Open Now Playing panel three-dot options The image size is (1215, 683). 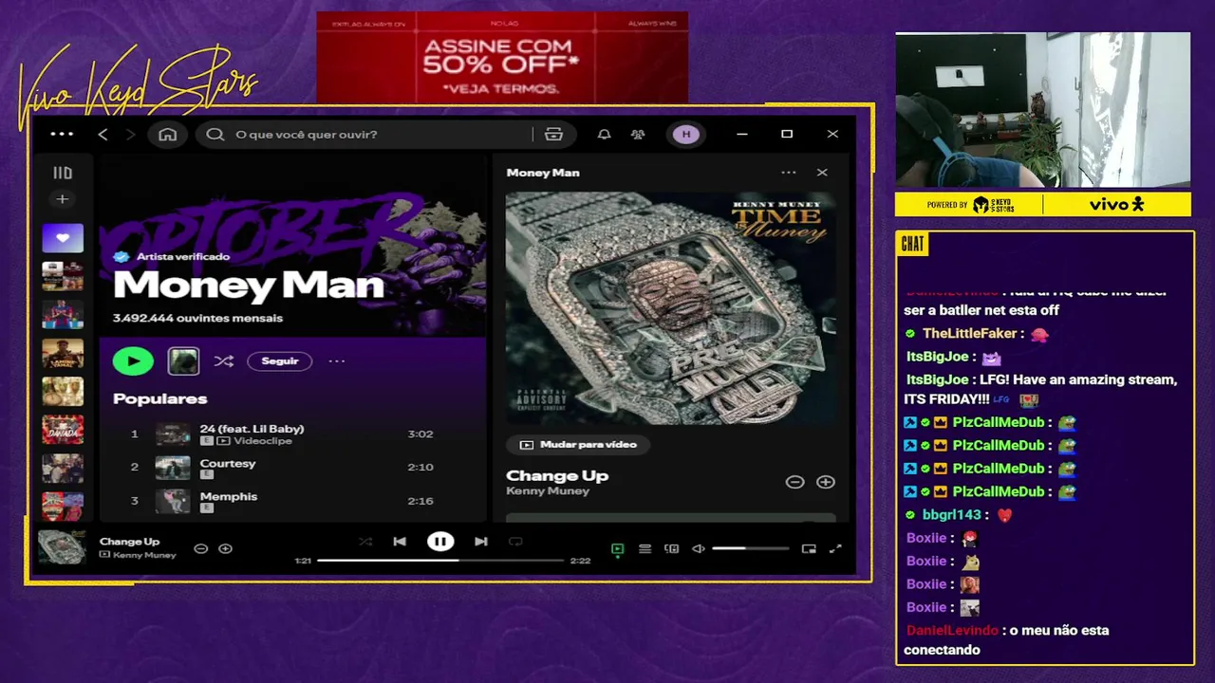(789, 173)
